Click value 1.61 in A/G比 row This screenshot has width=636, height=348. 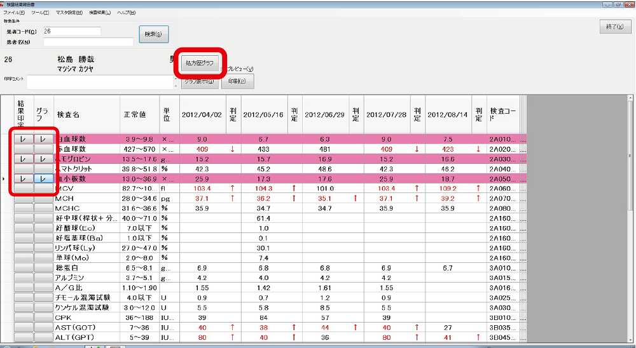click(x=325, y=288)
